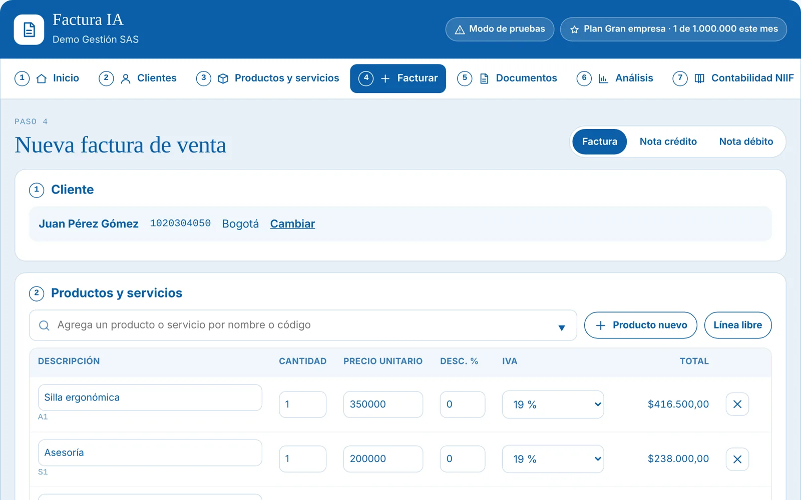Click the client ID 1020304050
Viewport: 801px width, 500px height.
point(180,223)
